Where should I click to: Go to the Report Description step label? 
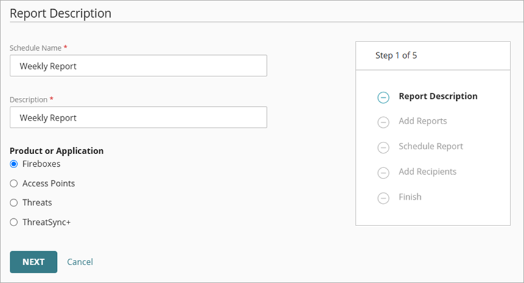438,96
